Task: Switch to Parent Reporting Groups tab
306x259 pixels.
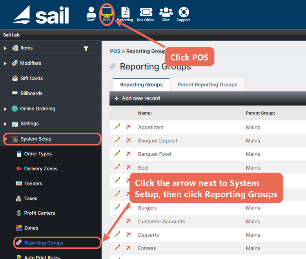Action: 207,84
